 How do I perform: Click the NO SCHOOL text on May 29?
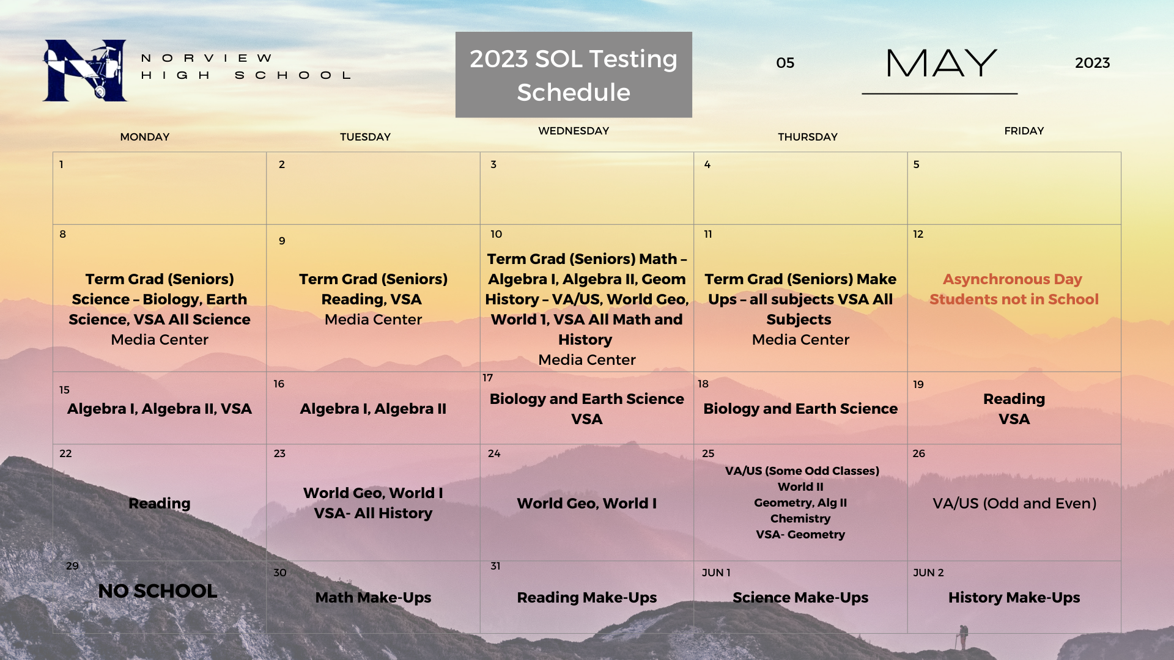(158, 591)
